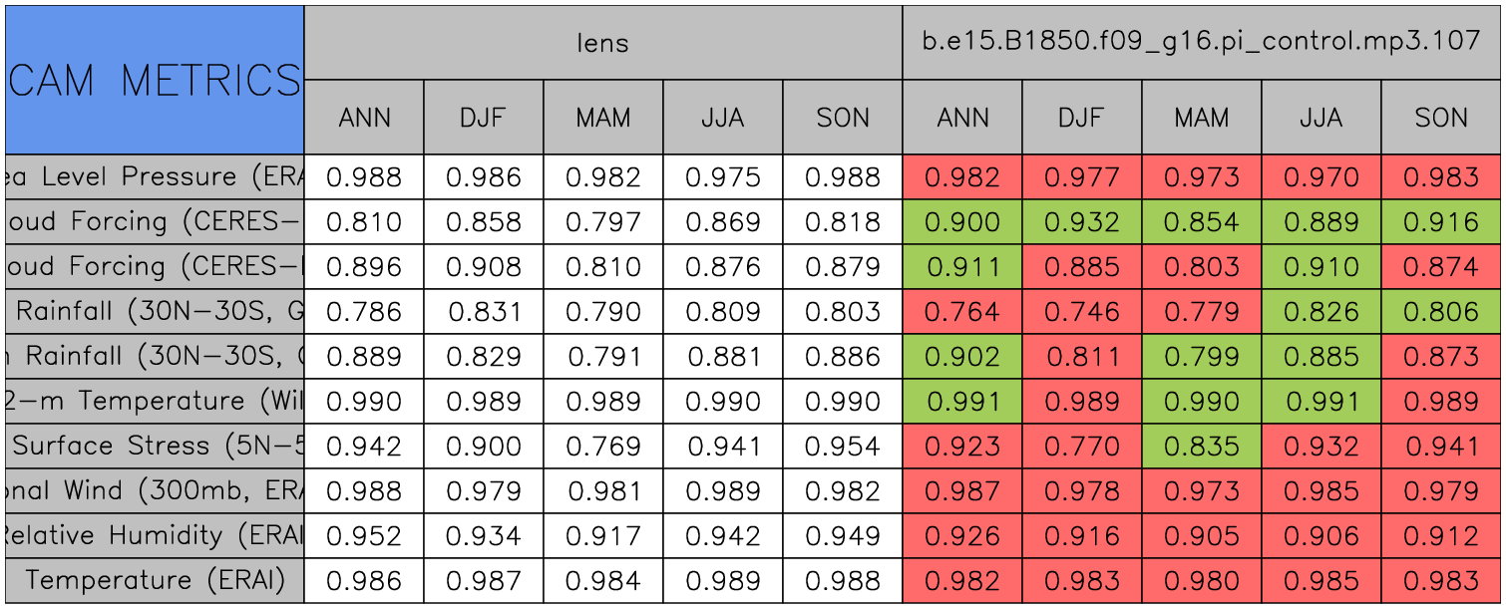Select the red 0.905 Relative Humidity cell
1506x609 pixels.
coord(1201,536)
